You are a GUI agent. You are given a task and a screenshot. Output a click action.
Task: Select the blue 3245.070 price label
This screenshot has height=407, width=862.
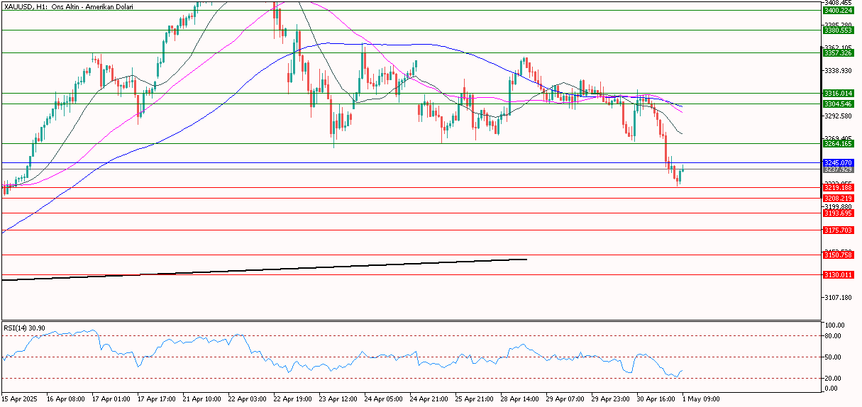(837, 162)
